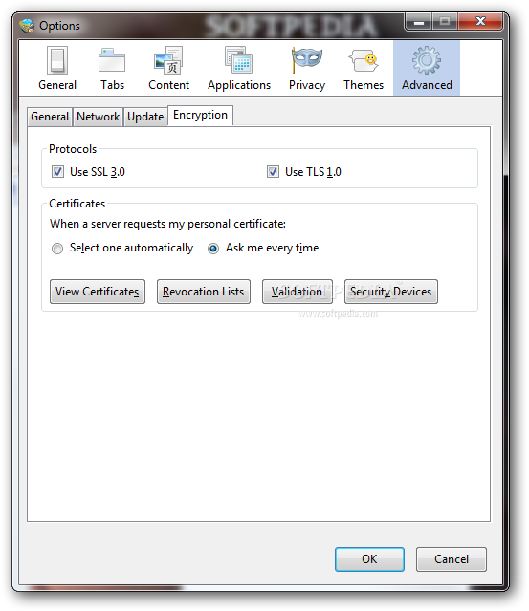Open the Revocation Lists button
The image size is (529, 611).
click(x=204, y=292)
